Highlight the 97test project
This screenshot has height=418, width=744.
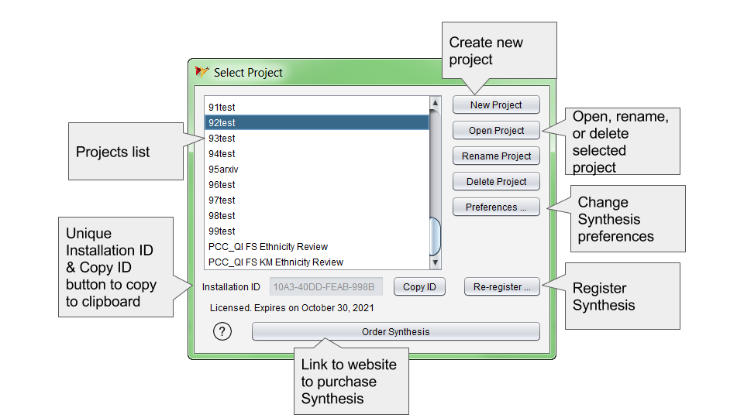(222, 200)
